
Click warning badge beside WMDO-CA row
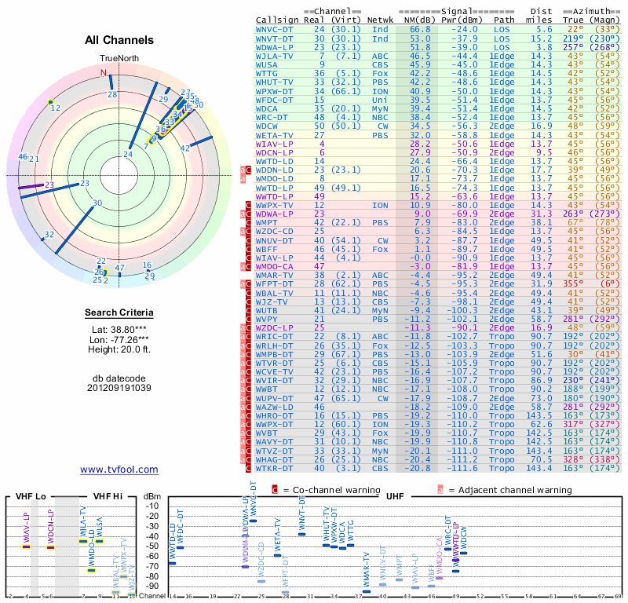tap(246, 267)
